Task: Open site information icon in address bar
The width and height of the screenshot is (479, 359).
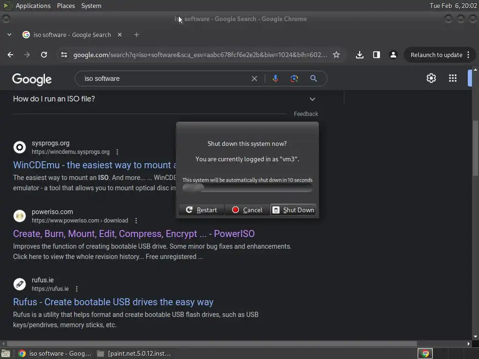Action: (x=64, y=55)
